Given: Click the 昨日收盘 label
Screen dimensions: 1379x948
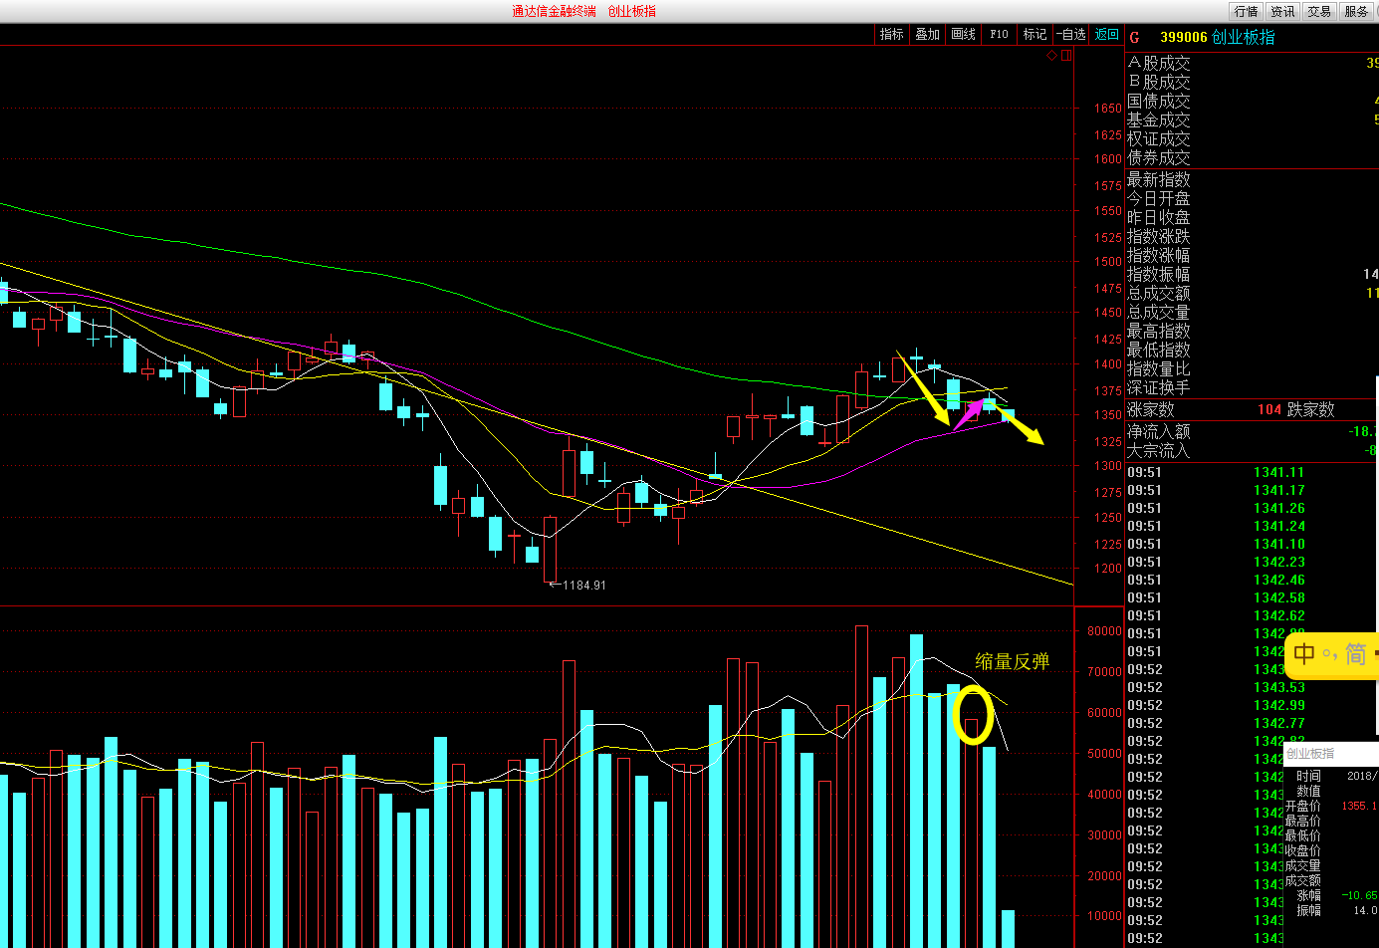Looking at the screenshot, I should (x=1159, y=217).
